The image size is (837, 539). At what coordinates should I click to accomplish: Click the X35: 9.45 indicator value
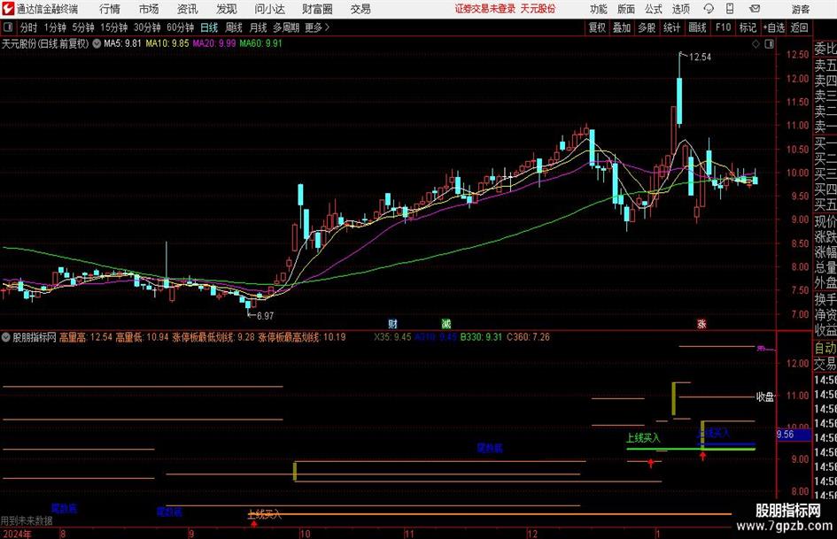tap(392, 337)
